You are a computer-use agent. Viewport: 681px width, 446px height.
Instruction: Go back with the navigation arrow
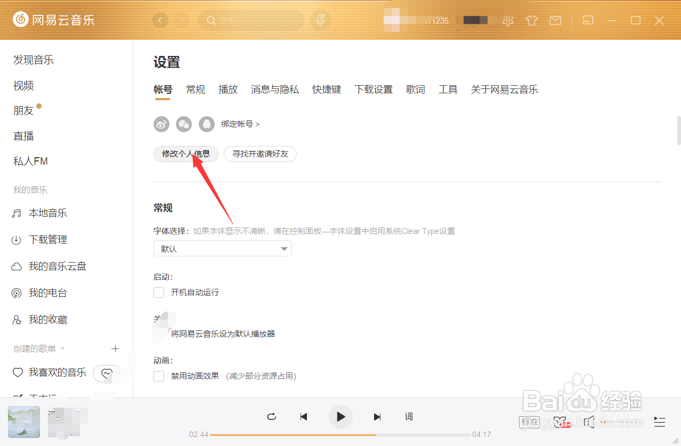160,20
